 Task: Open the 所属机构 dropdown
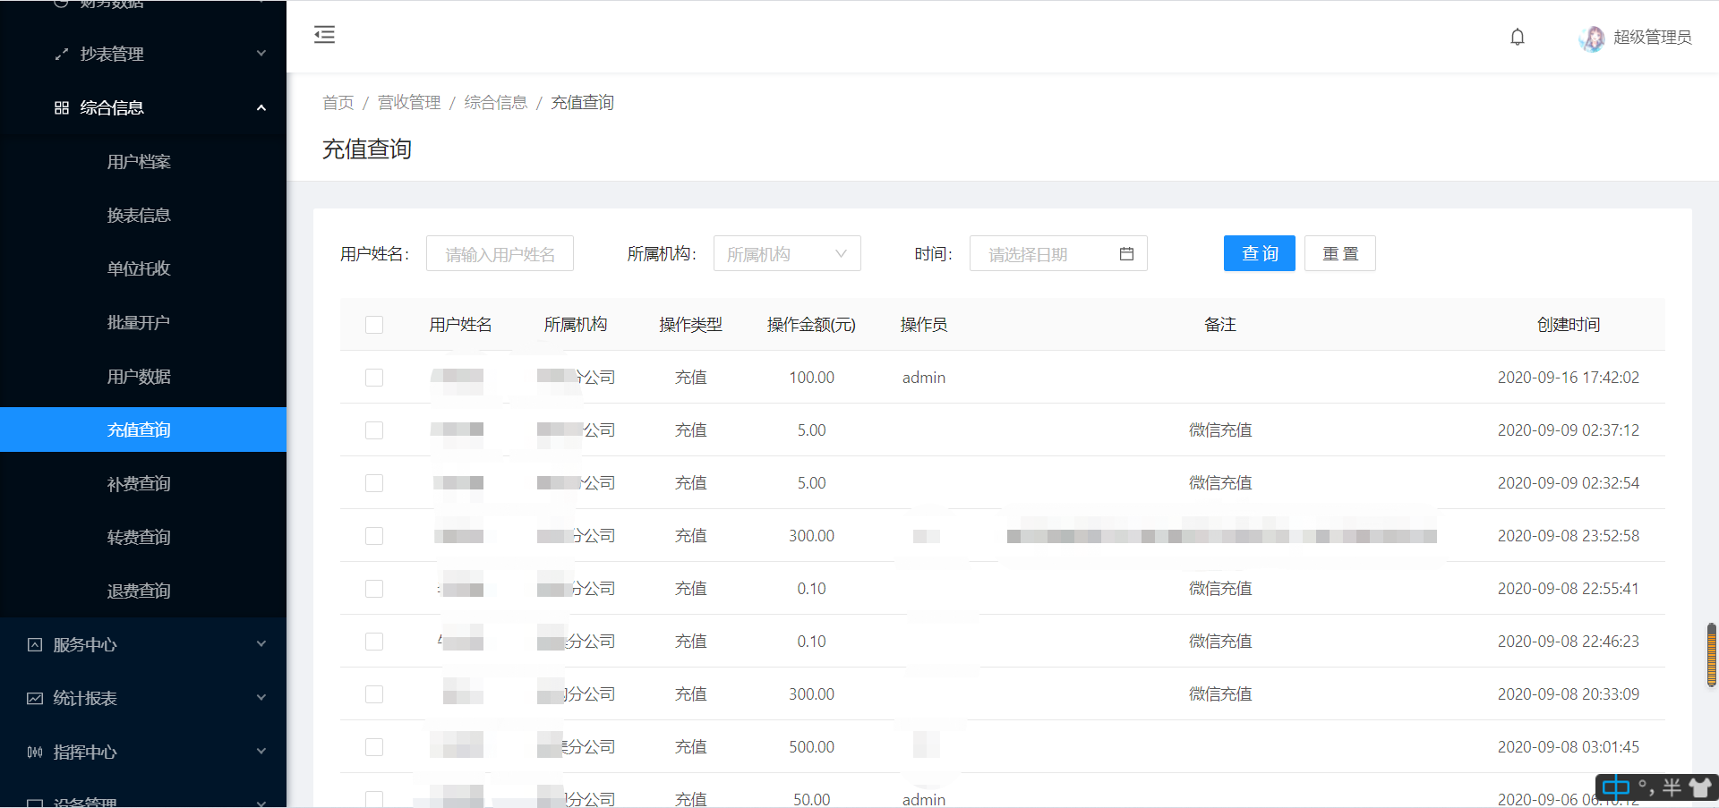point(787,253)
